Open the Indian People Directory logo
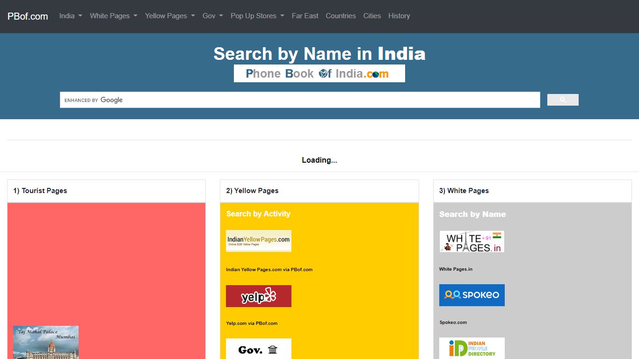Screen dimensions: 639x359 click(472, 348)
